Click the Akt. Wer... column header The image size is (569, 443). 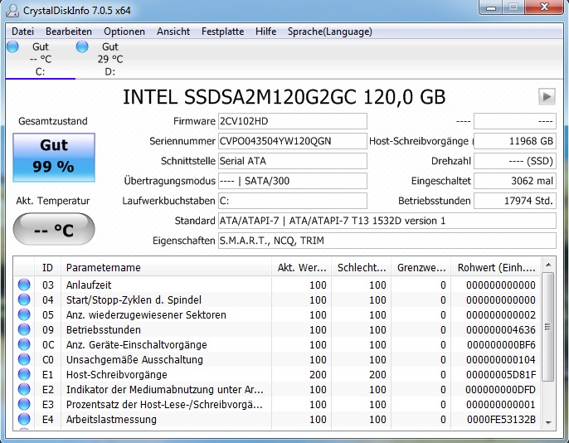tap(301, 268)
